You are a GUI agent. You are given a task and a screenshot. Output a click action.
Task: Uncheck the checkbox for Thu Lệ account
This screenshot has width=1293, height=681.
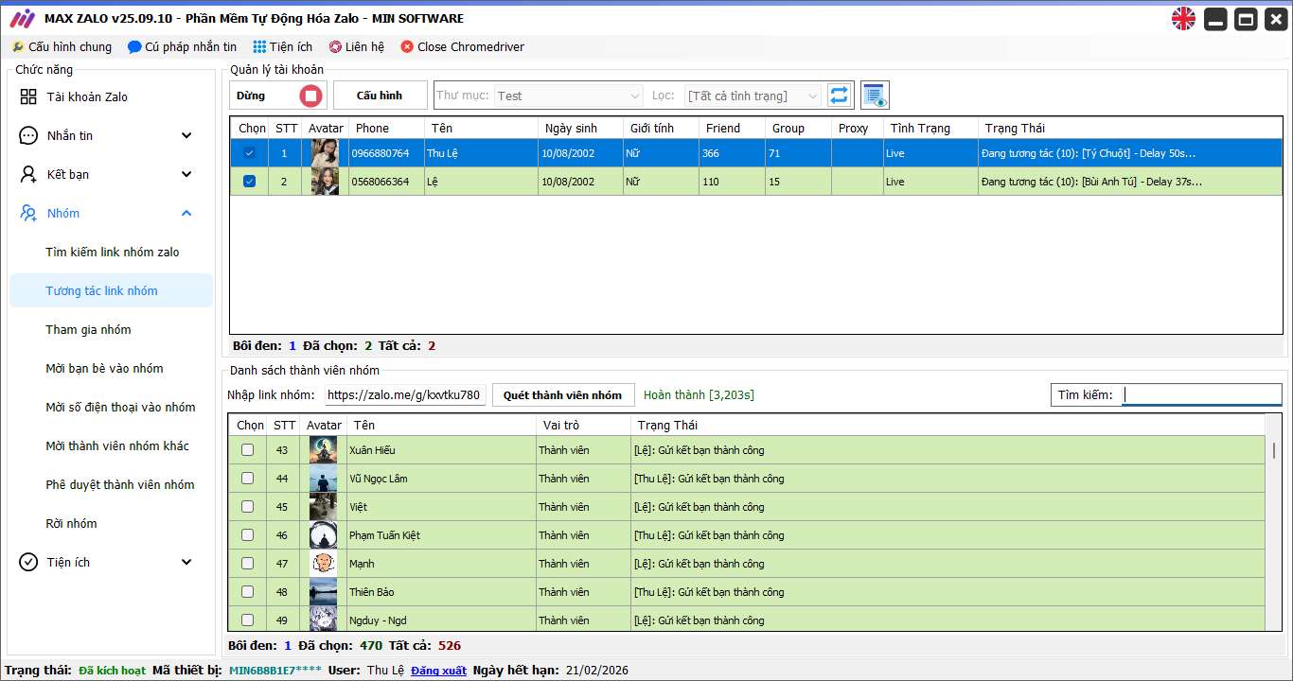249,153
